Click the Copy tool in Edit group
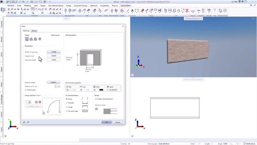The width and height of the screenshot is (257, 145). (x=166, y=10)
